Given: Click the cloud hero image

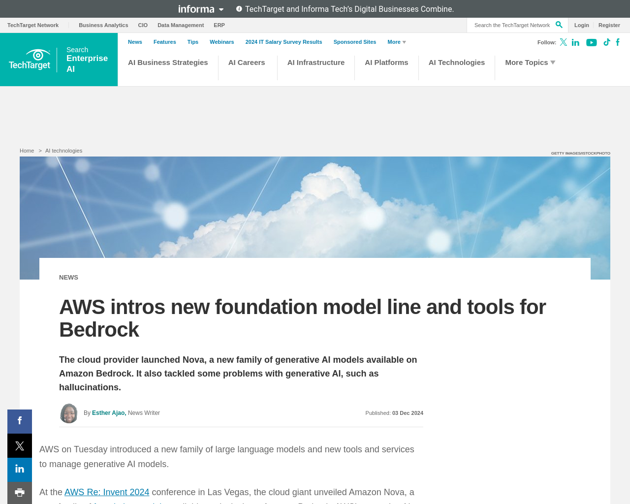Looking at the screenshot, I should pos(315,207).
